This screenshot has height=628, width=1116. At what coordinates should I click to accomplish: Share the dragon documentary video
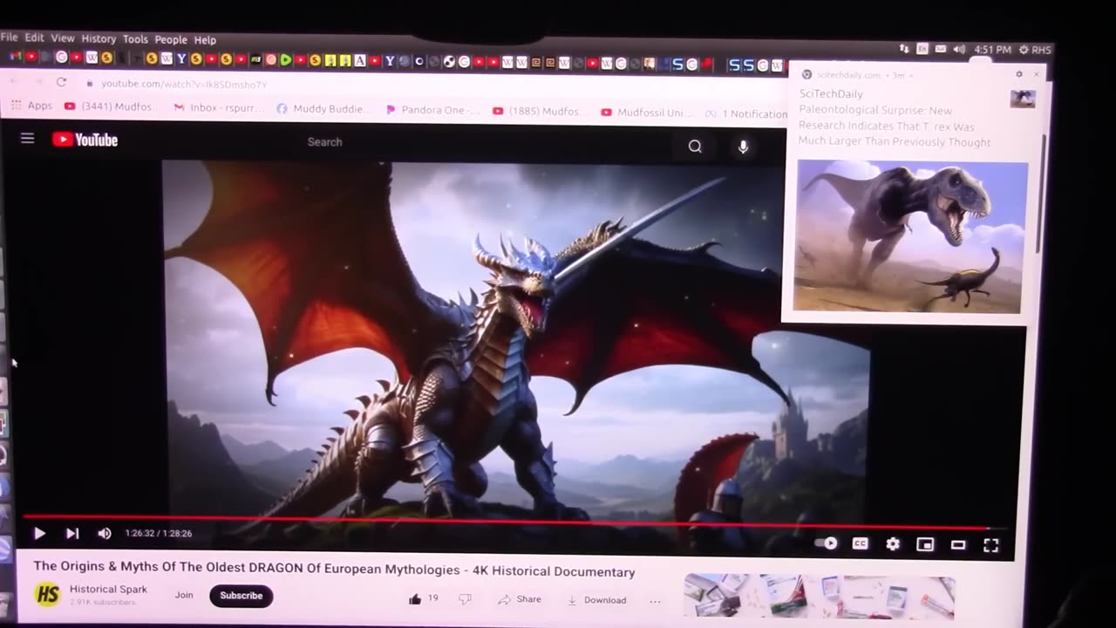520,599
